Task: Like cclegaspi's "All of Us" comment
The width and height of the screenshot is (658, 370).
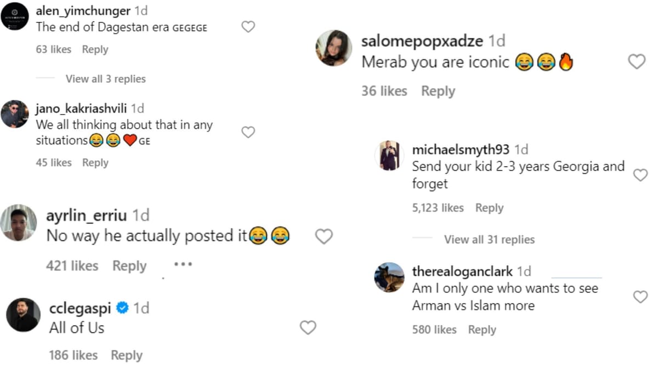Action: 308,328
